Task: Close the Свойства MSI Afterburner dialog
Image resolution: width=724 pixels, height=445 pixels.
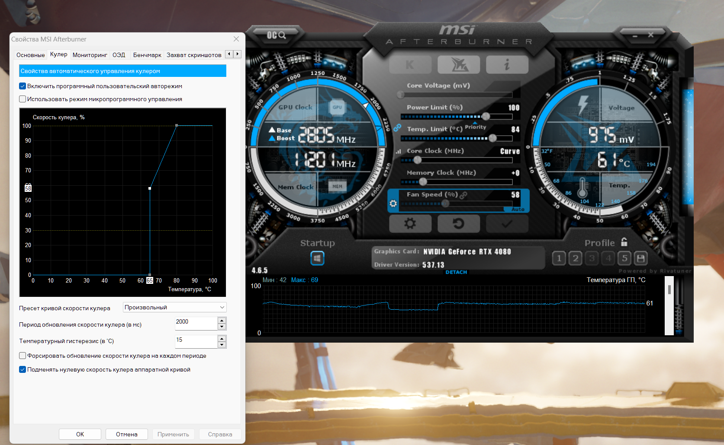Action: click(236, 39)
